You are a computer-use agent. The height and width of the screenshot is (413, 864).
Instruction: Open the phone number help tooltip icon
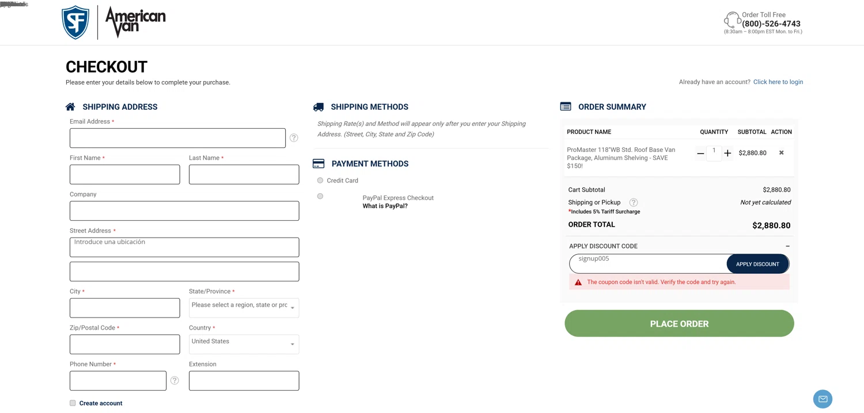point(175,381)
